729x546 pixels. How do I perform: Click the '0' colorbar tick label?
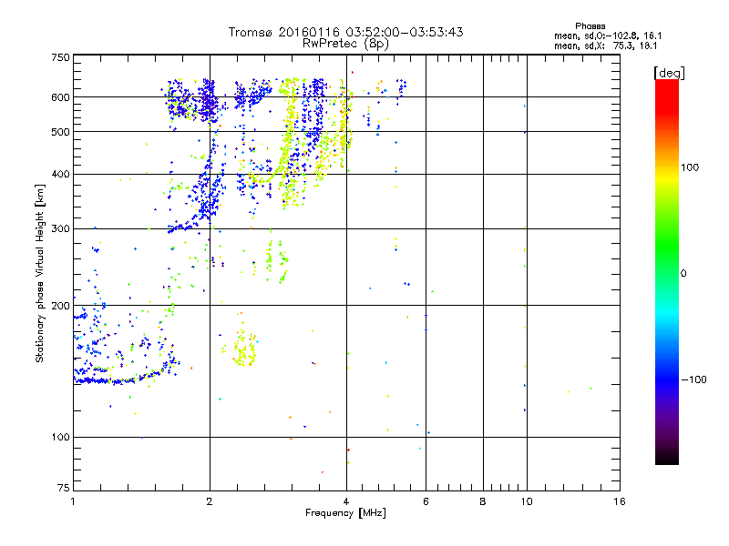683,273
